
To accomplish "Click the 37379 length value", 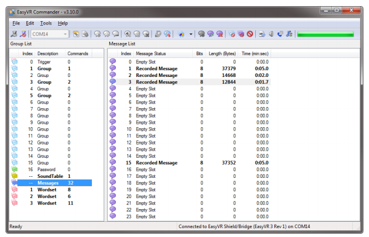I will click(x=229, y=69).
